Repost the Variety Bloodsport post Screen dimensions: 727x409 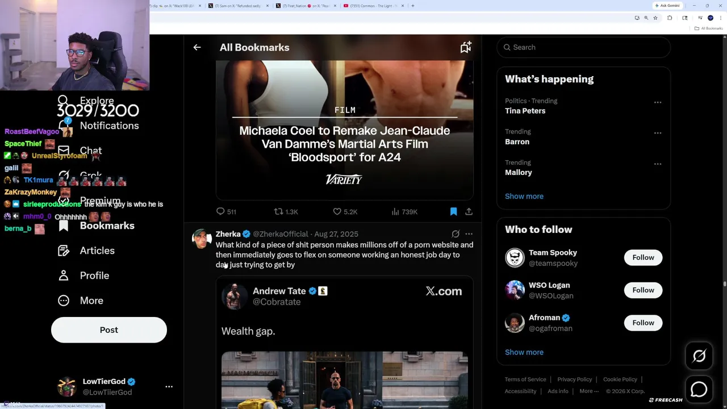pos(286,211)
